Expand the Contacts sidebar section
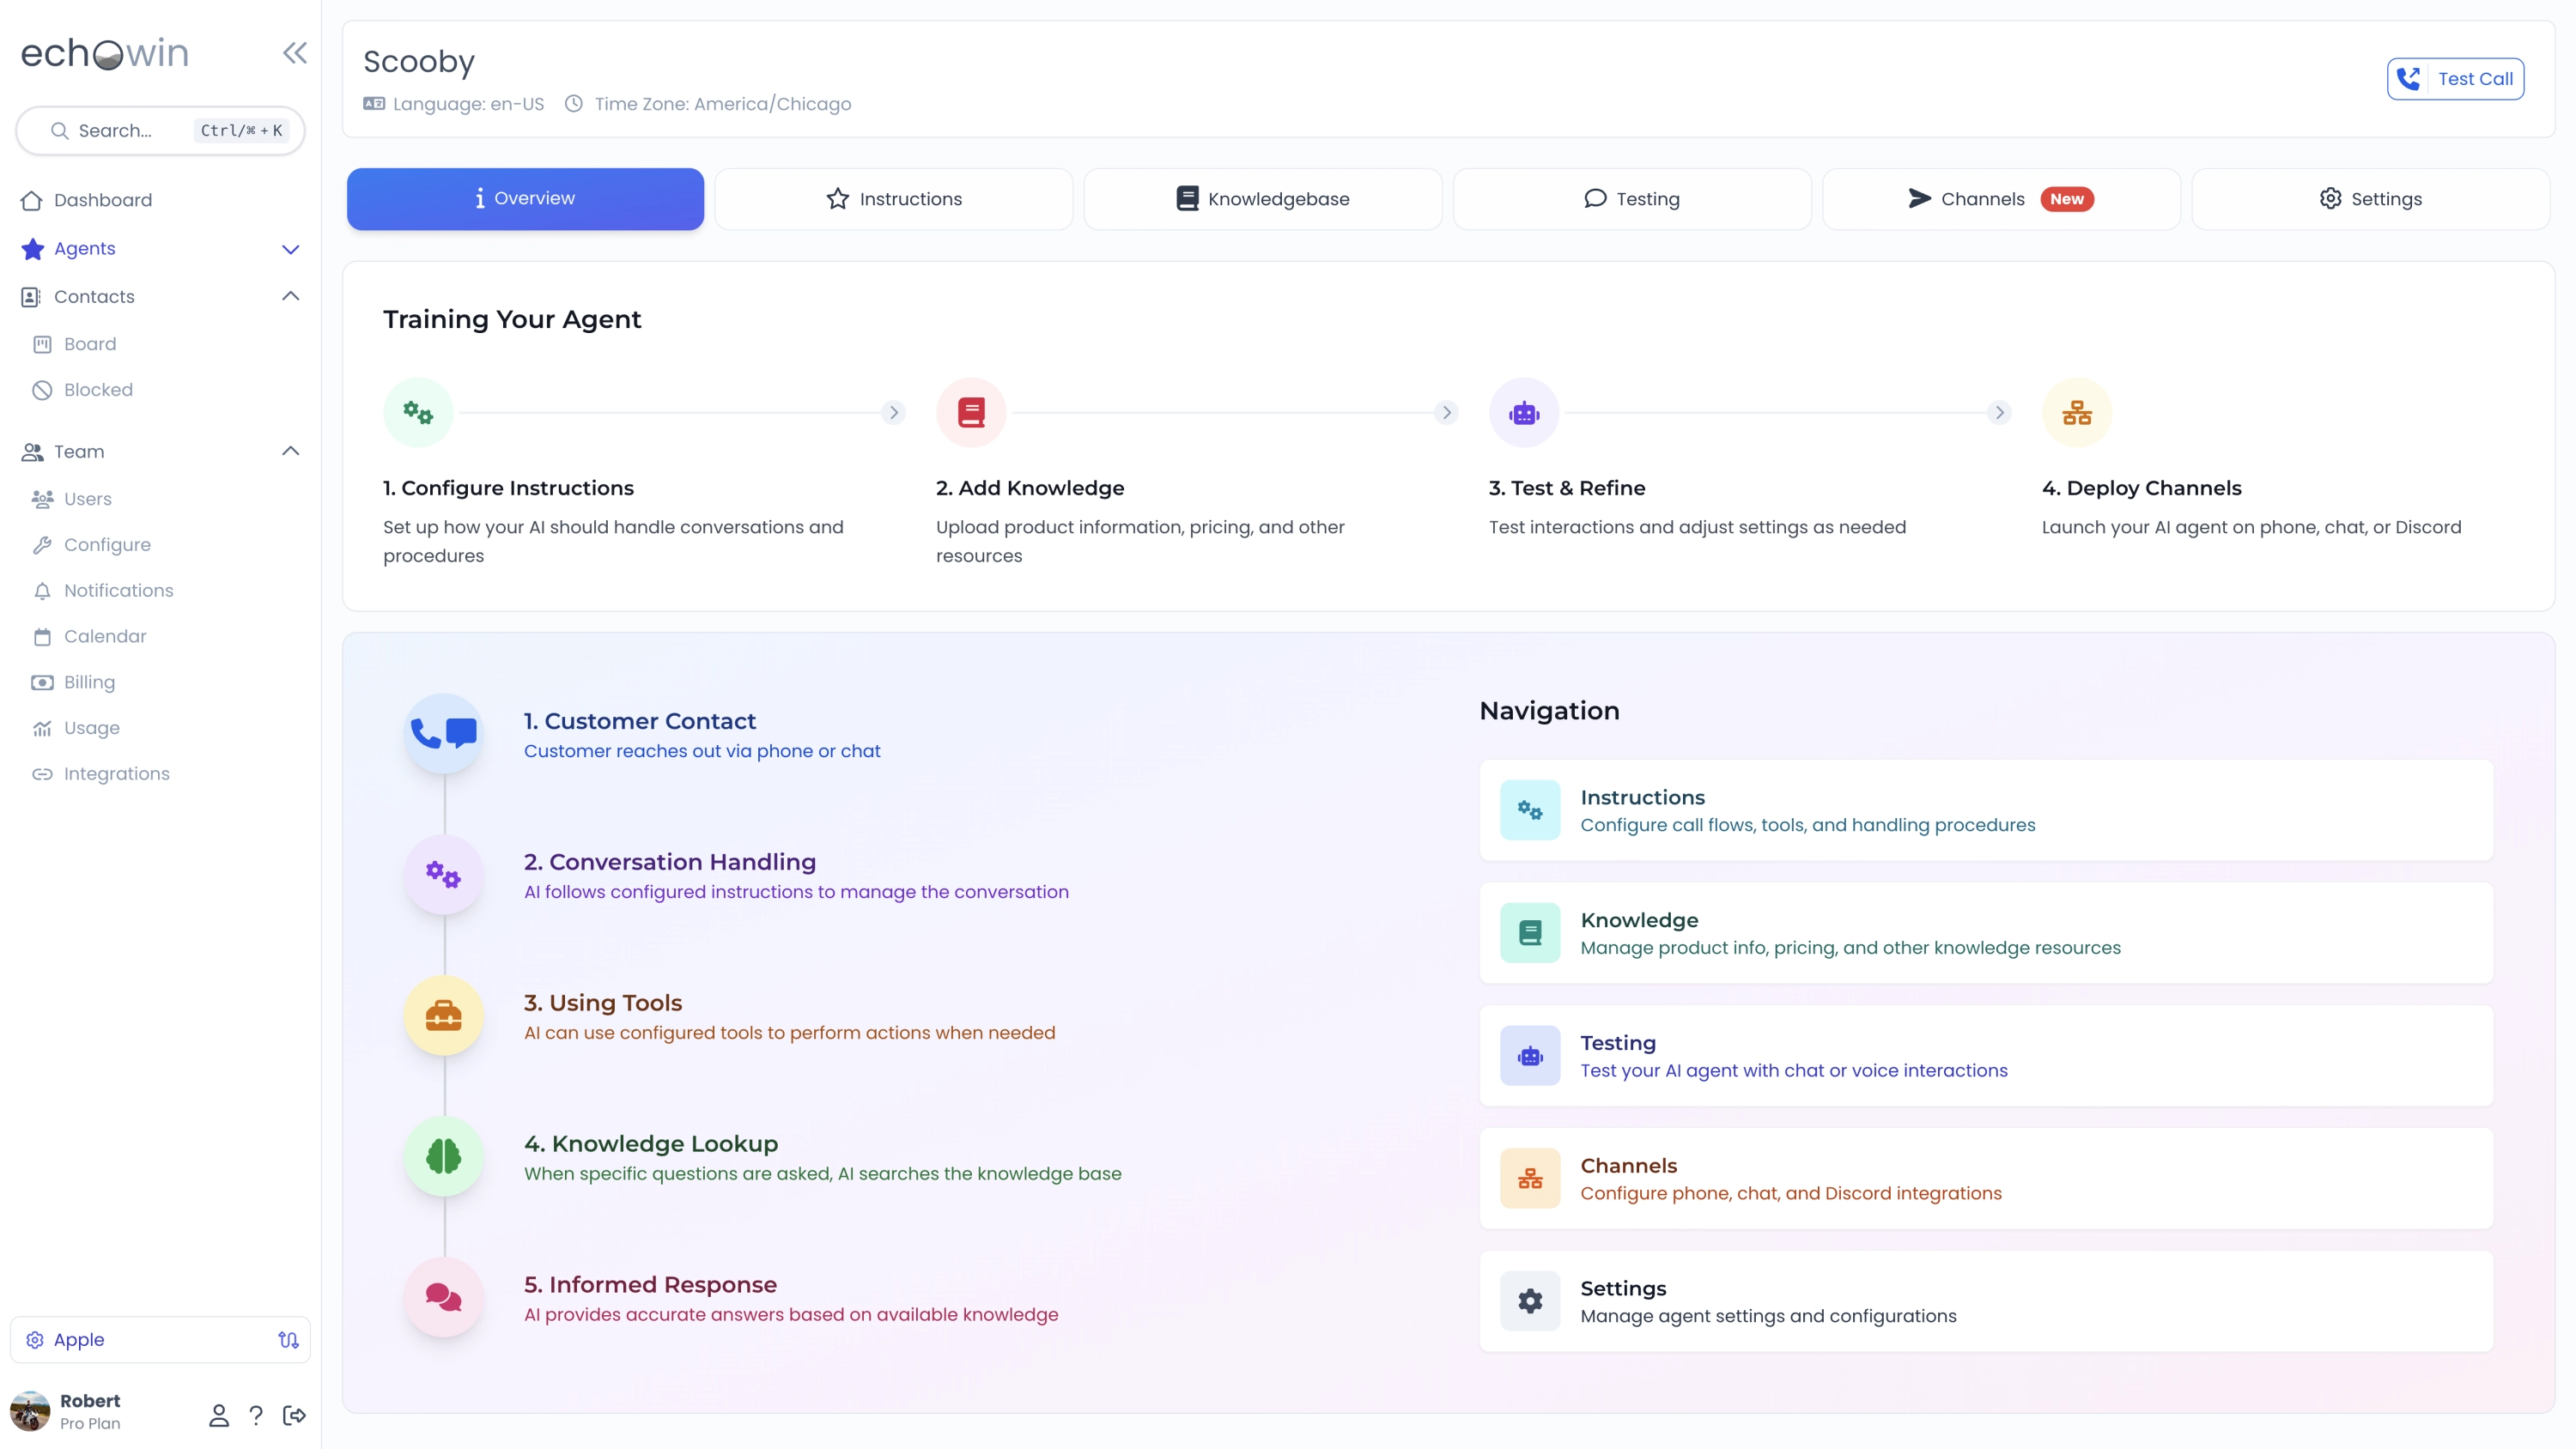Viewport: 2576px width, 1449px height. 289,295
